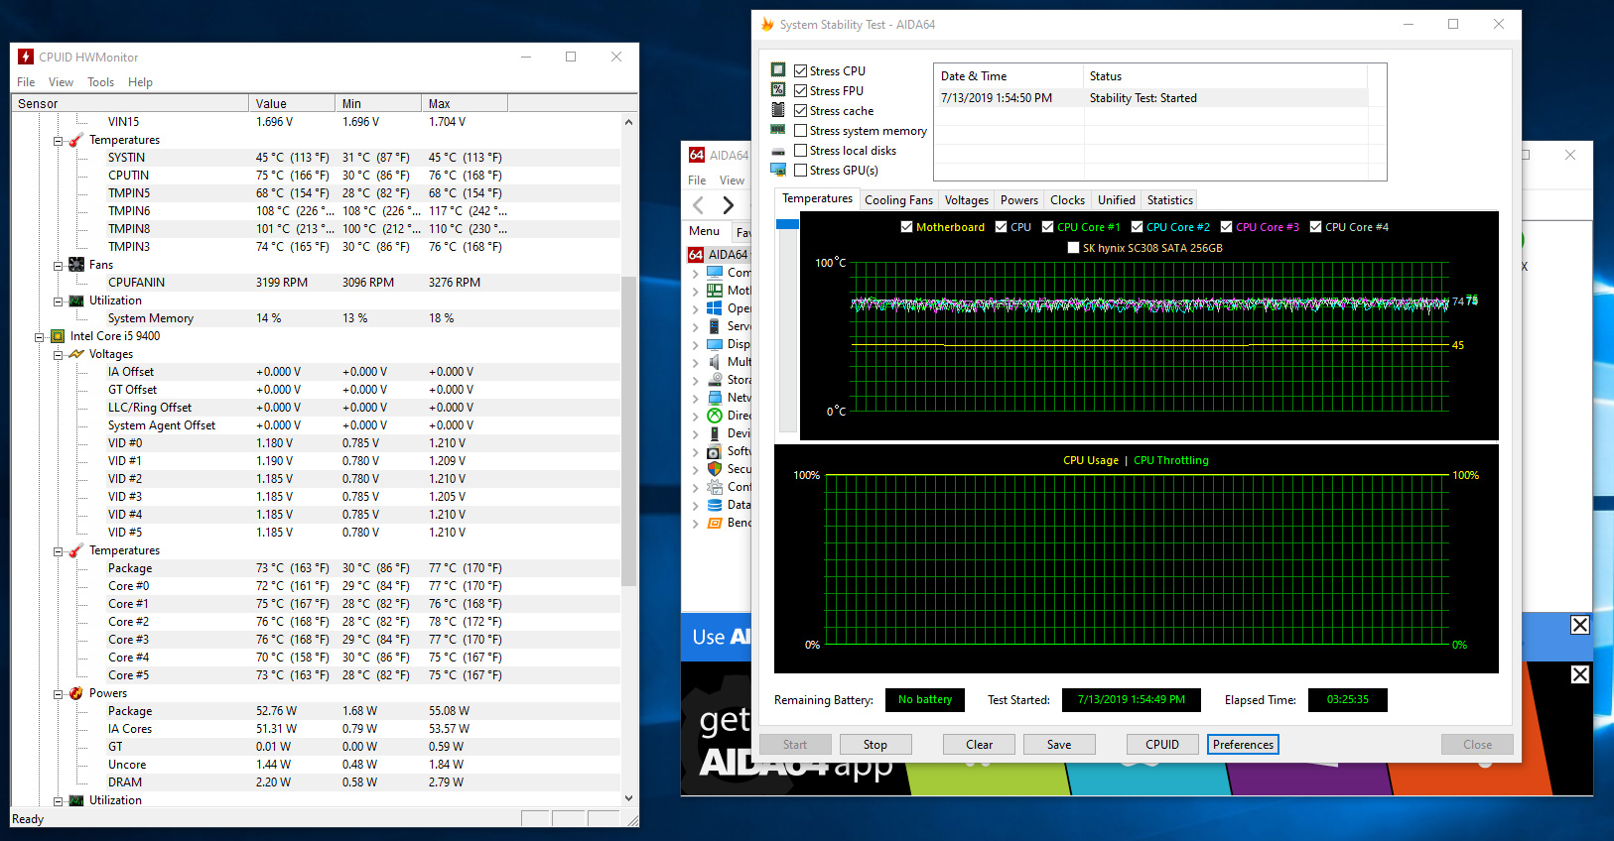Click the blue graph scale slider in temperatures
Viewport: 1614px width, 841px height.
click(x=787, y=224)
